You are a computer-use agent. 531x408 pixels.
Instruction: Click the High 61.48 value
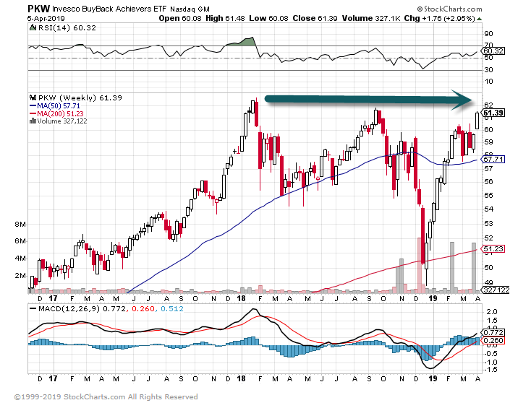(225, 18)
